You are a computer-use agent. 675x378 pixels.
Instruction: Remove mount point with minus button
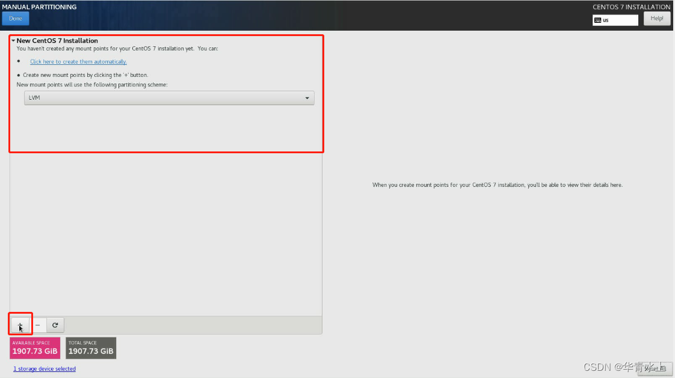click(x=38, y=325)
